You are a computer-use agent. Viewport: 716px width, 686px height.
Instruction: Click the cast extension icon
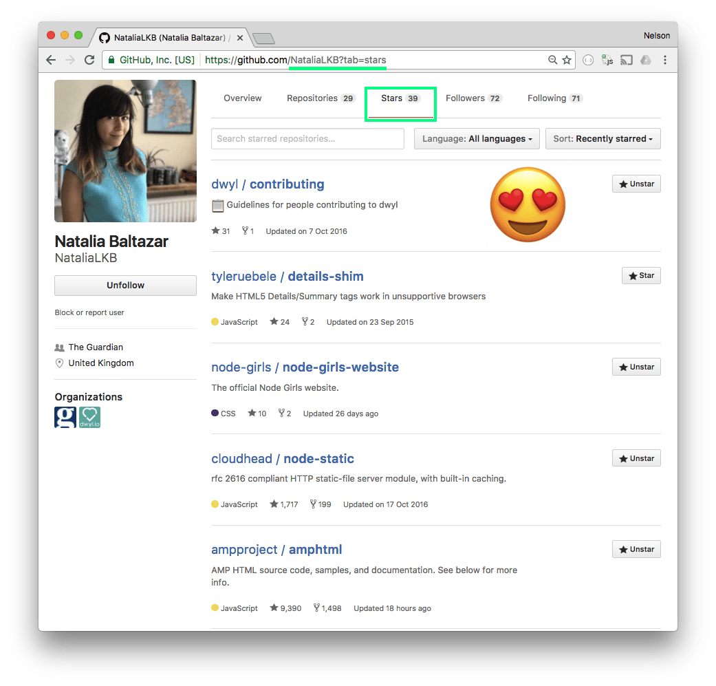click(x=627, y=60)
